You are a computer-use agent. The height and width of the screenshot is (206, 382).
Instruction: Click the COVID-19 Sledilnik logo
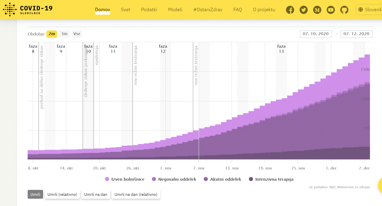point(28,10)
